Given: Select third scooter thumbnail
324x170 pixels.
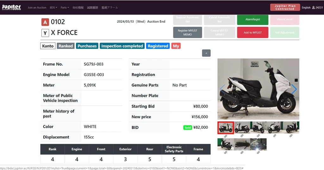Looking at the screenshot, I should [258, 127].
